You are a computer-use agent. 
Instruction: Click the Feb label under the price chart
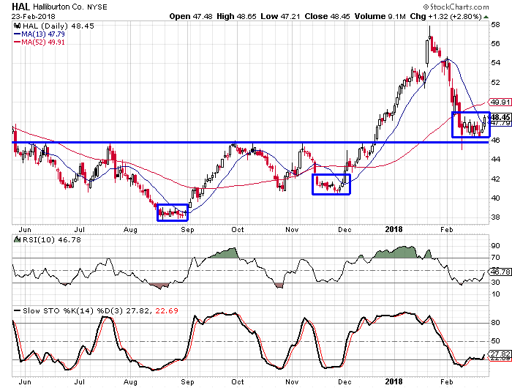tap(447, 229)
